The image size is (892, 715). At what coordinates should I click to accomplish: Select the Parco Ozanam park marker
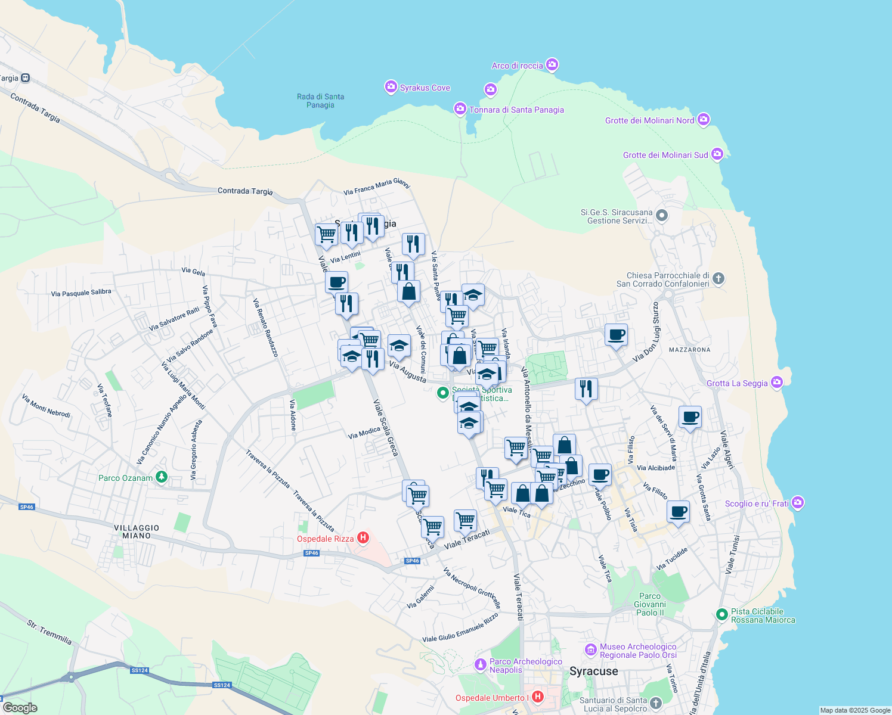(x=161, y=477)
